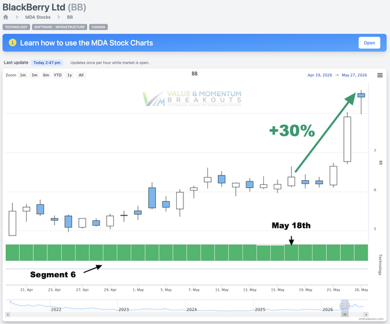
Task: Click the left navigator scroll arrow
Action: click(x=8, y=314)
